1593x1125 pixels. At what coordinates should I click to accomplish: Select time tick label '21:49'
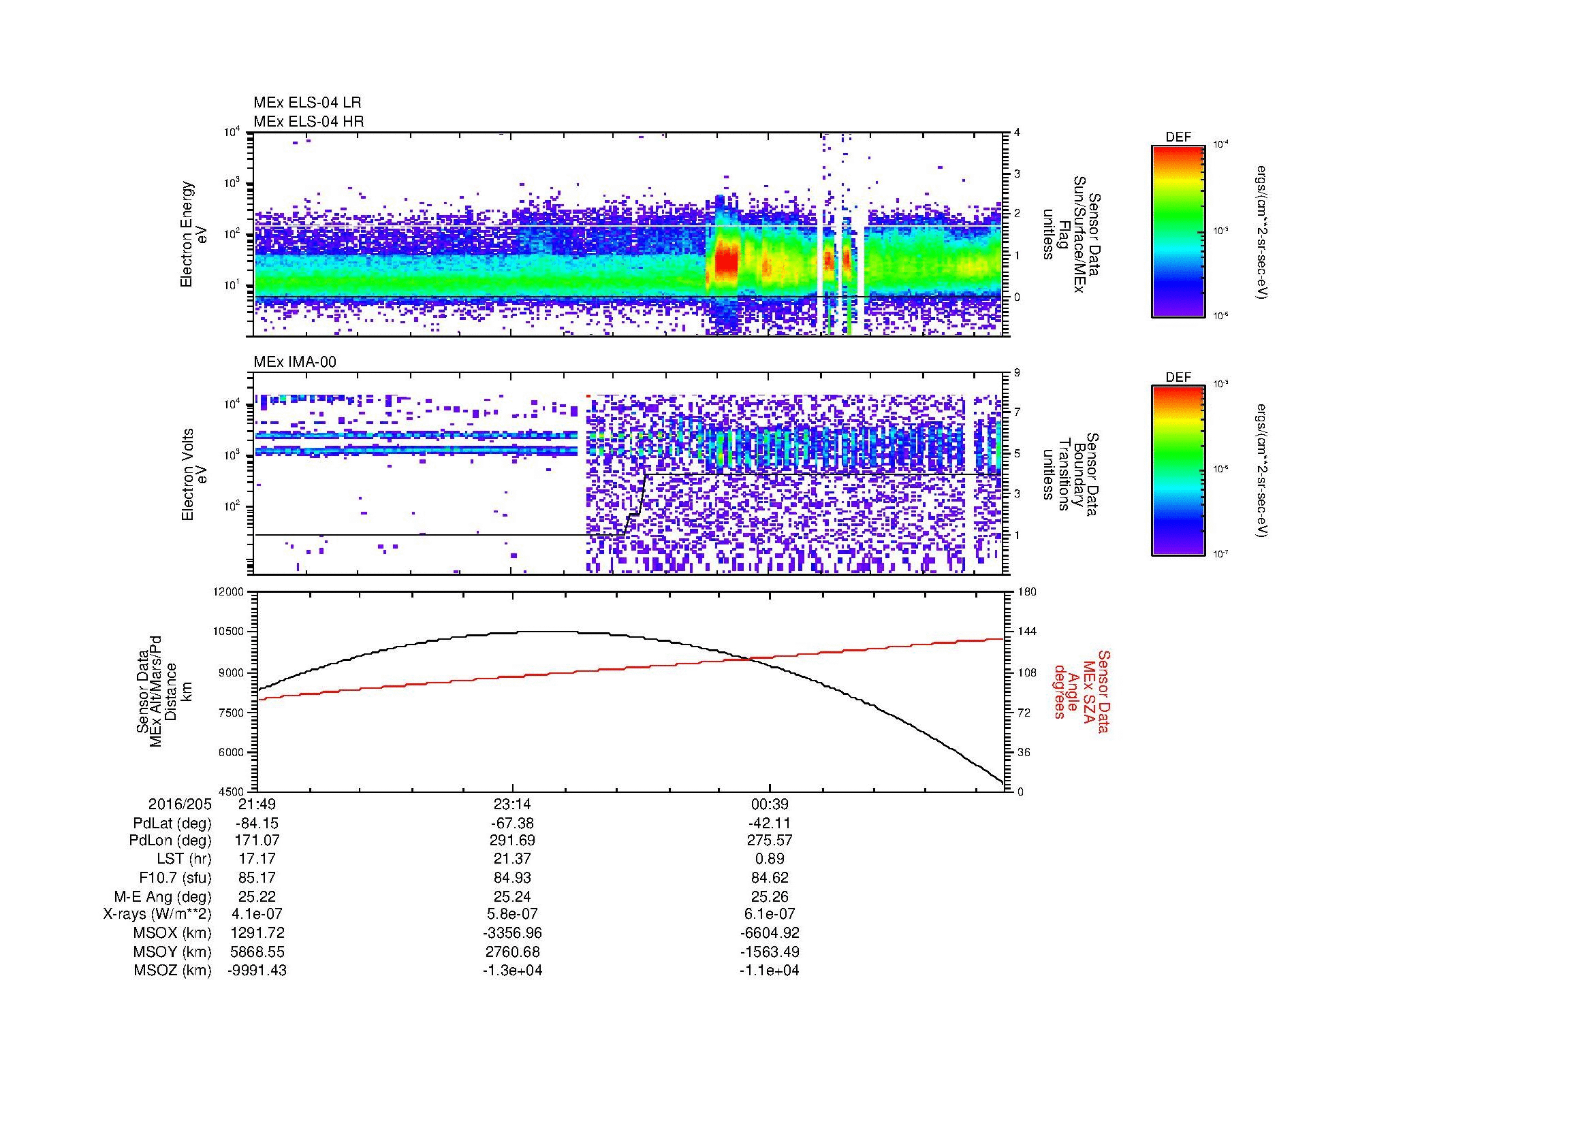coord(257,804)
